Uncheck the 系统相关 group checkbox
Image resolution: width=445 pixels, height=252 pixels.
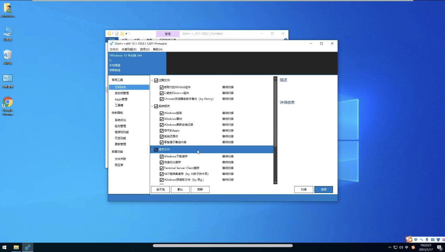156,106
